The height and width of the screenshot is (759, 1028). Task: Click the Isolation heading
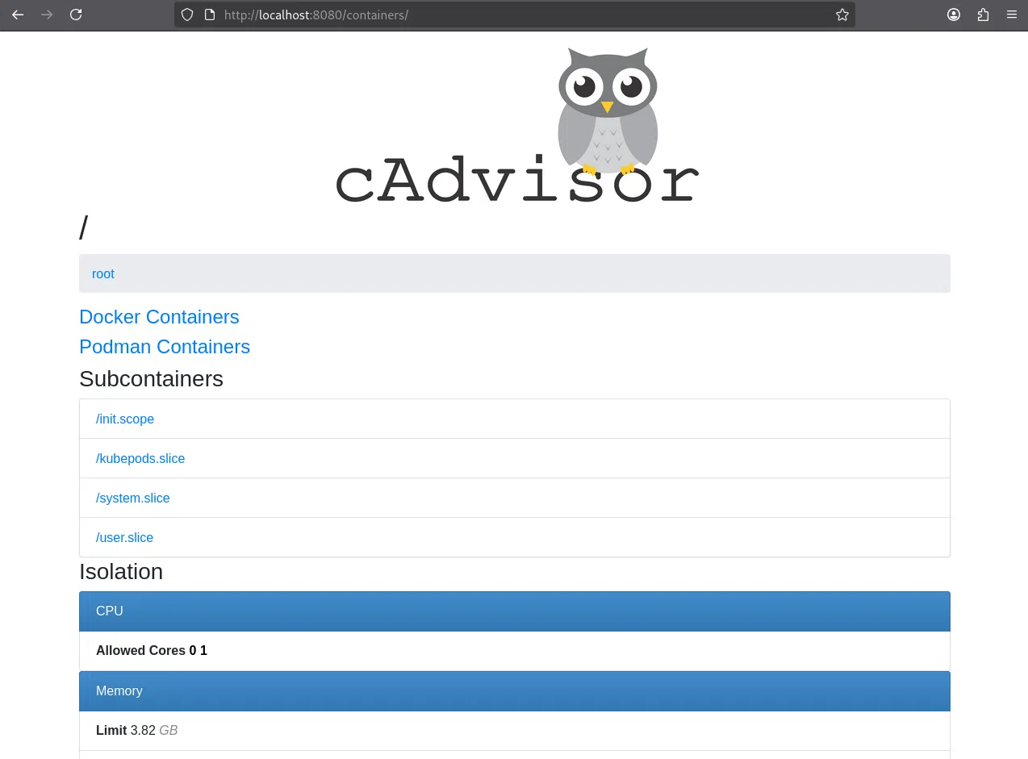121,571
